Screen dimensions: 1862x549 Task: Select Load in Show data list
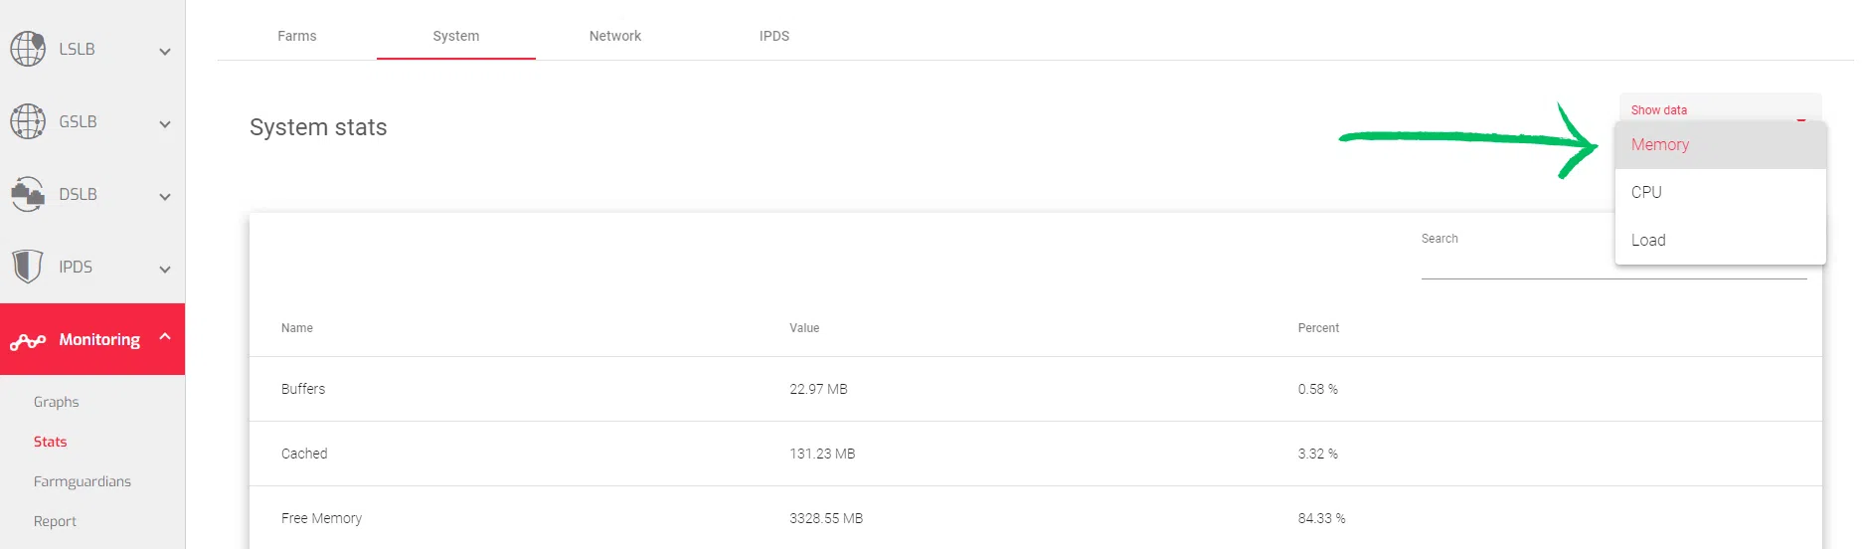click(x=1648, y=240)
